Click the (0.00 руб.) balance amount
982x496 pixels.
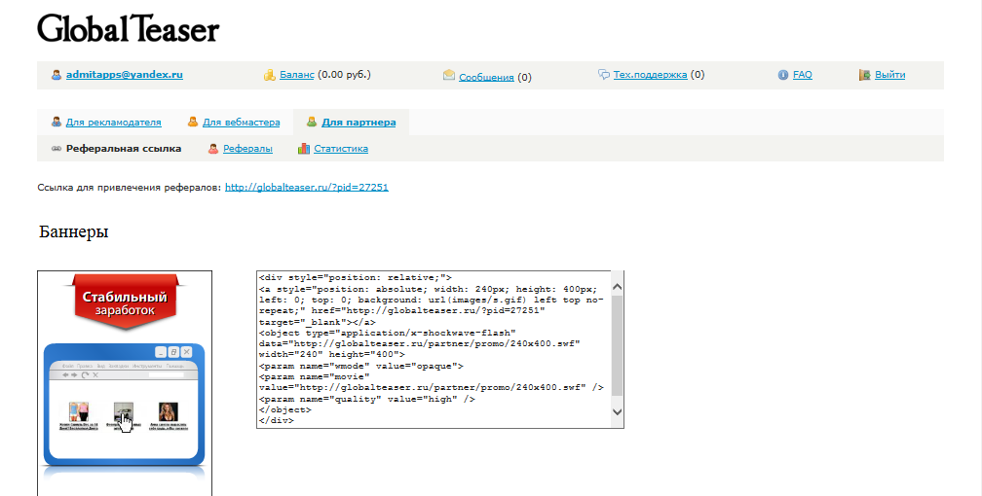(345, 75)
